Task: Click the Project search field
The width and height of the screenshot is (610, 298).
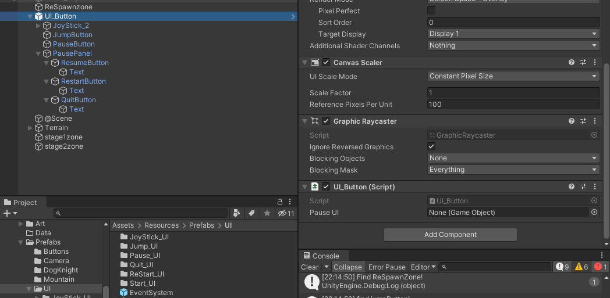Action: (141, 213)
